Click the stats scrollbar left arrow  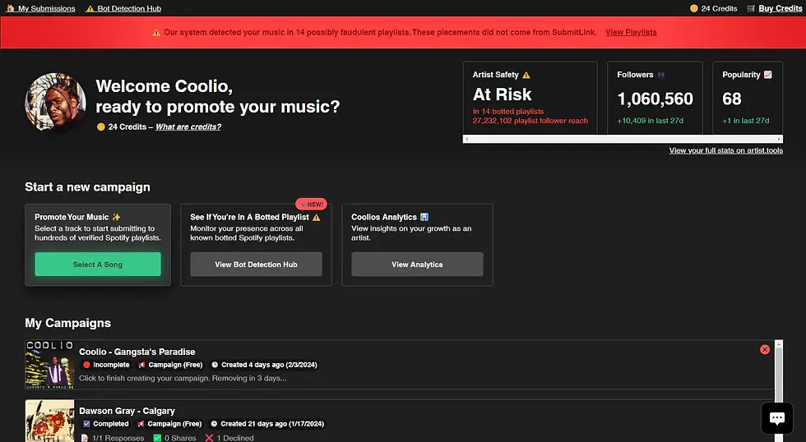coord(466,139)
